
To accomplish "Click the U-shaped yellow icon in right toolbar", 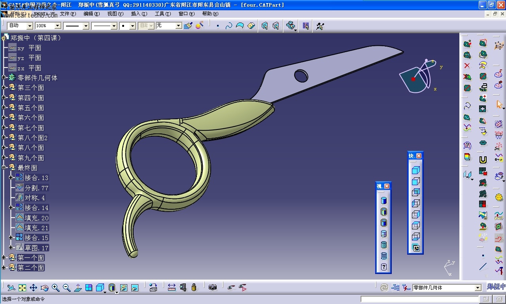I will (x=483, y=160).
